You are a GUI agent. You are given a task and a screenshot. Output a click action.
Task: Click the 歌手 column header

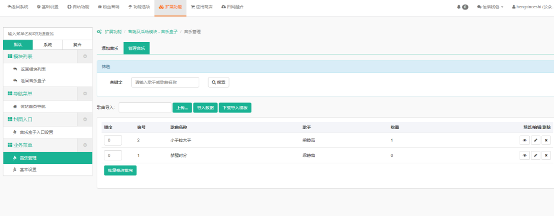[x=306, y=127]
